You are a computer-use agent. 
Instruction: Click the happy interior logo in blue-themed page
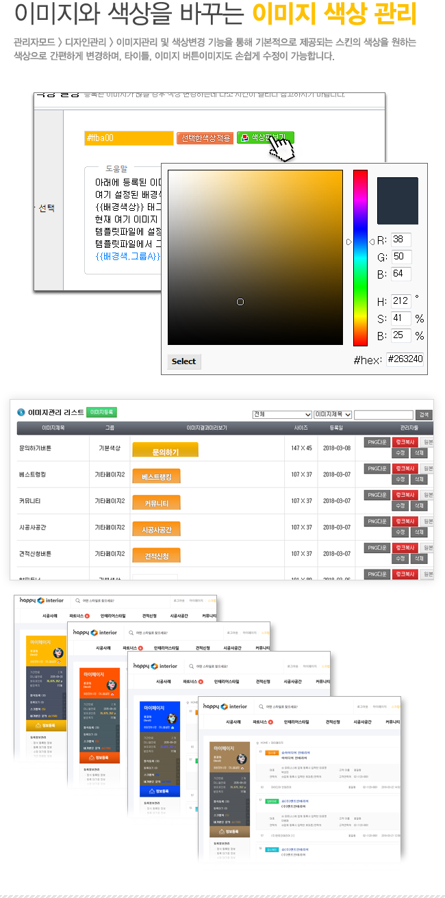(x=155, y=666)
